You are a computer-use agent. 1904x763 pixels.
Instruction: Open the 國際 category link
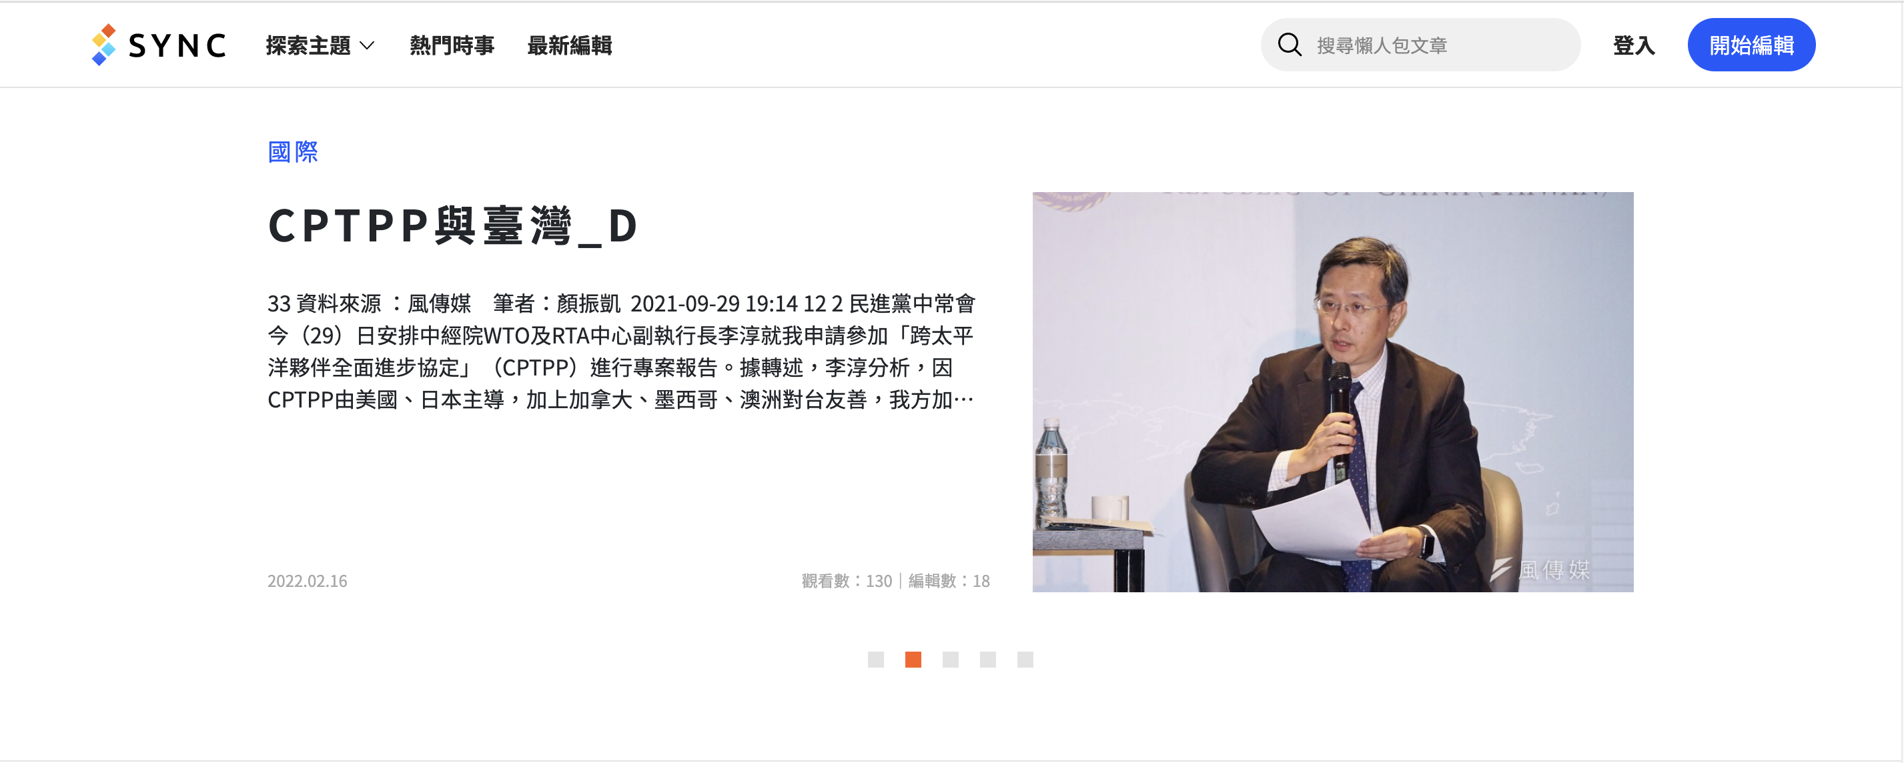293,152
